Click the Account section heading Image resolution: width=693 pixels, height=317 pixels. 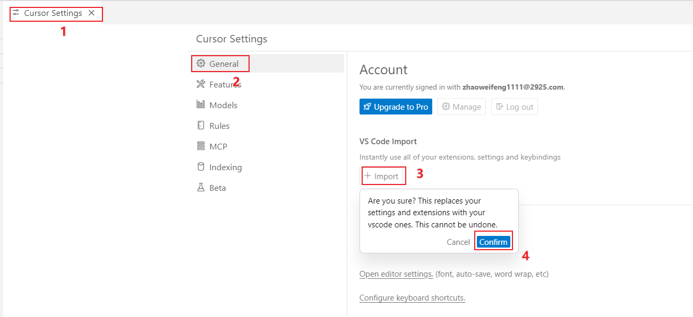click(x=383, y=70)
